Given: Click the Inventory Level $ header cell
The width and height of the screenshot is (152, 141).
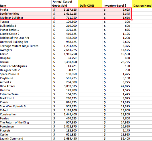Looking at the screenshot, I should (x=117, y=4).
